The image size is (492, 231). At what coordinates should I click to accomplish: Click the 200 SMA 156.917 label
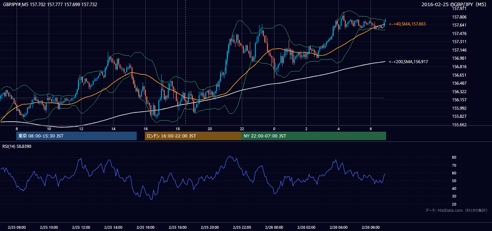[x=408, y=62]
